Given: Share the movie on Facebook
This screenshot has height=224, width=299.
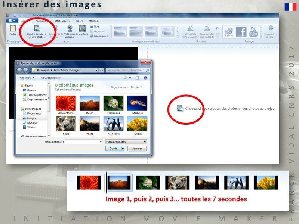Looking at the screenshot, I should coord(241,31).
